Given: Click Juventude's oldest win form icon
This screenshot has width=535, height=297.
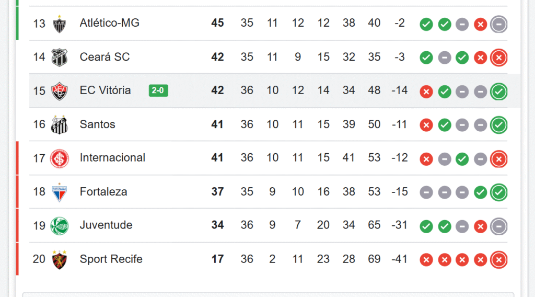Looking at the screenshot, I should click(x=426, y=226).
